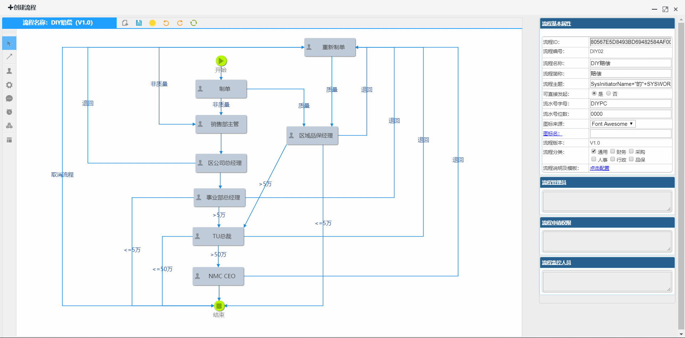
Task: Click the 点击配置 link
Action: point(599,168)
